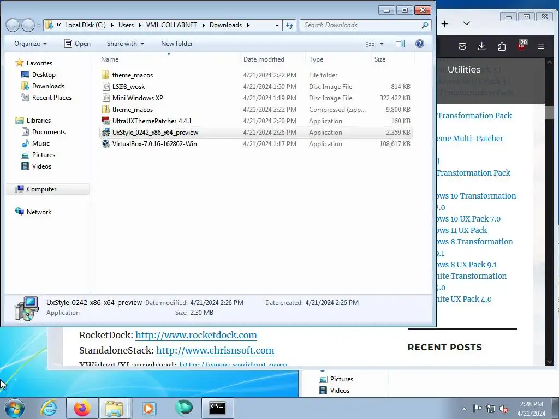This screenshot has width=559, height=419.
Task: Click the Open toolbar button
Action: [78, 44]
